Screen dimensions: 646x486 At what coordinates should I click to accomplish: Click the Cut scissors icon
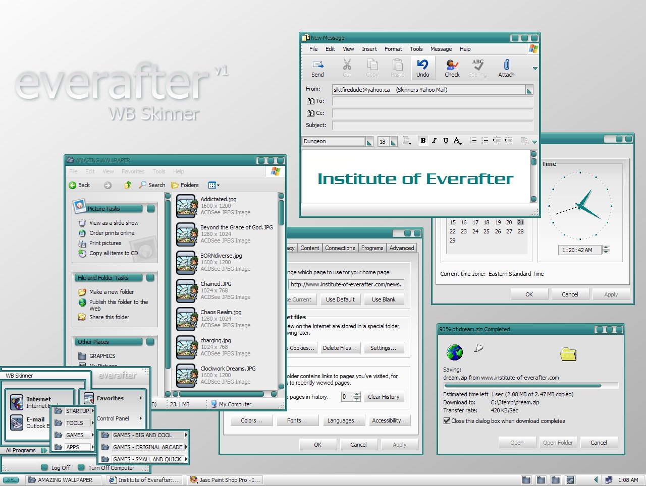click(x=347, y=65)
